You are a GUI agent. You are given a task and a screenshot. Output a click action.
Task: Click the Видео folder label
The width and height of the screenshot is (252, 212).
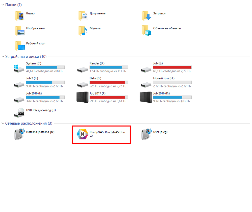point(30,13)
